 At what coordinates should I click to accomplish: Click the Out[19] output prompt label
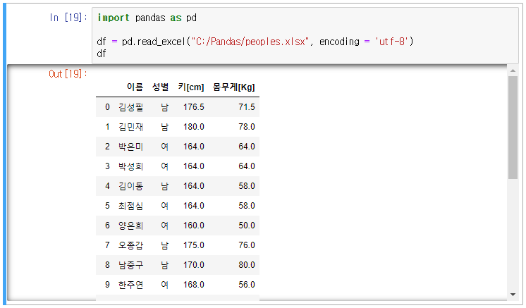[x=68, y=74]
